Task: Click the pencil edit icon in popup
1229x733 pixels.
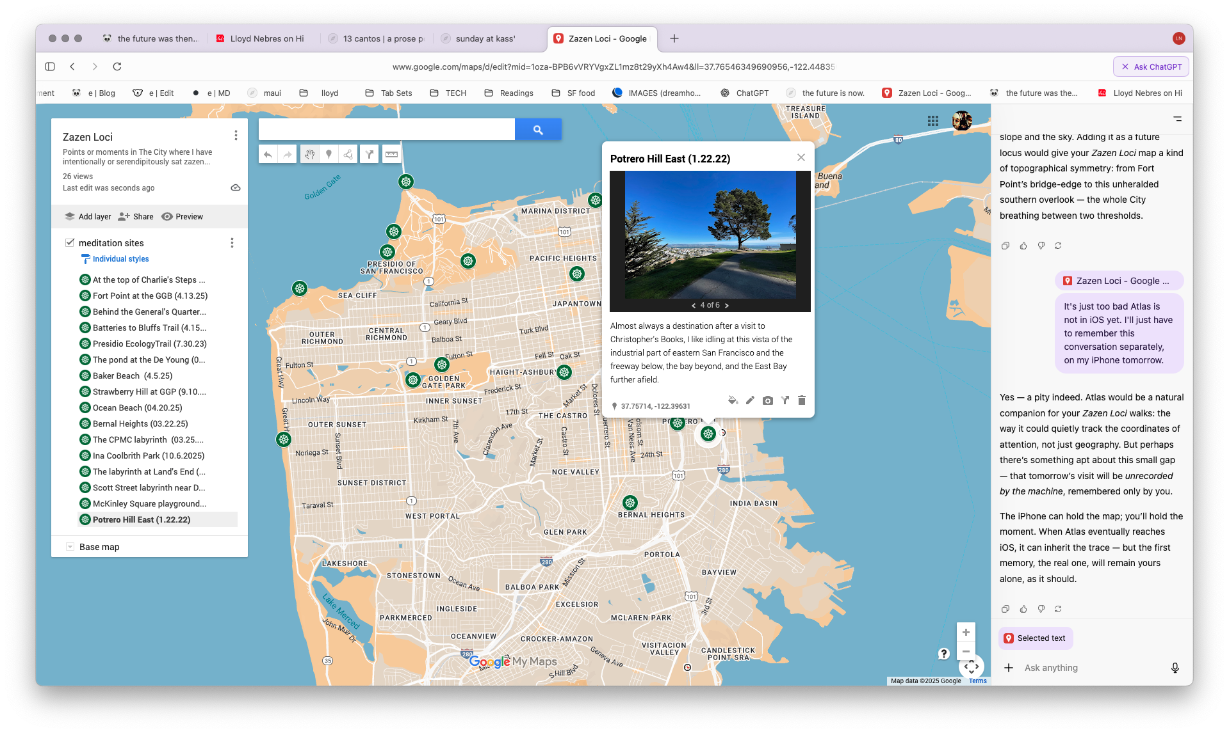Action: pyautogui.click(x=750, y=400)
